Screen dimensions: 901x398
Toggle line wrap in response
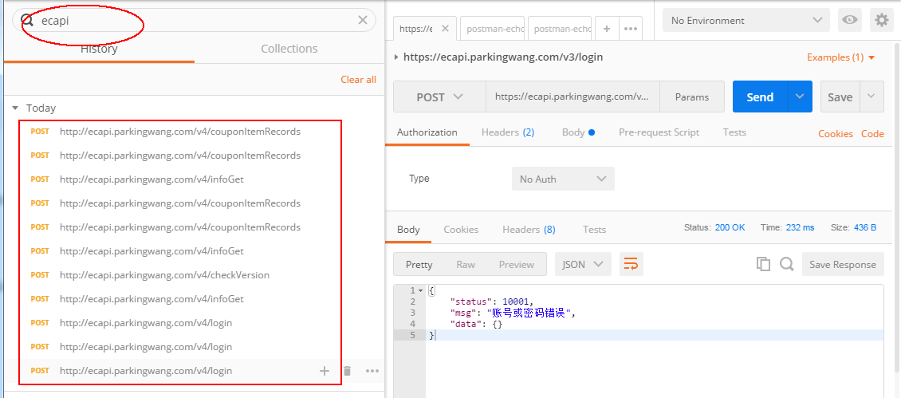[631, 265]
